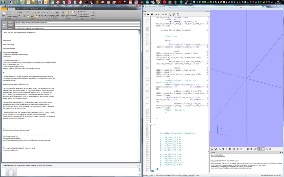Toggle Orthogonal projection in viewport toolbar
Screen dimensions: 284x177
pyautogui.click(x=259, y=149)
